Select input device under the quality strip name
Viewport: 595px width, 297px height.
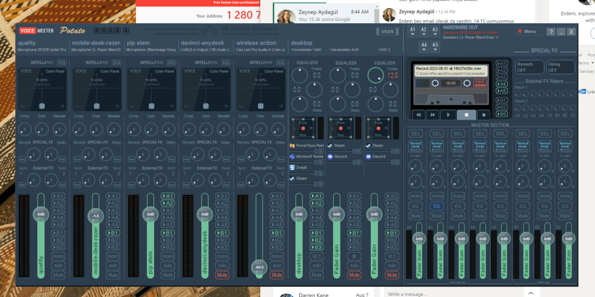pyautogui.click(x=42, y=50)
